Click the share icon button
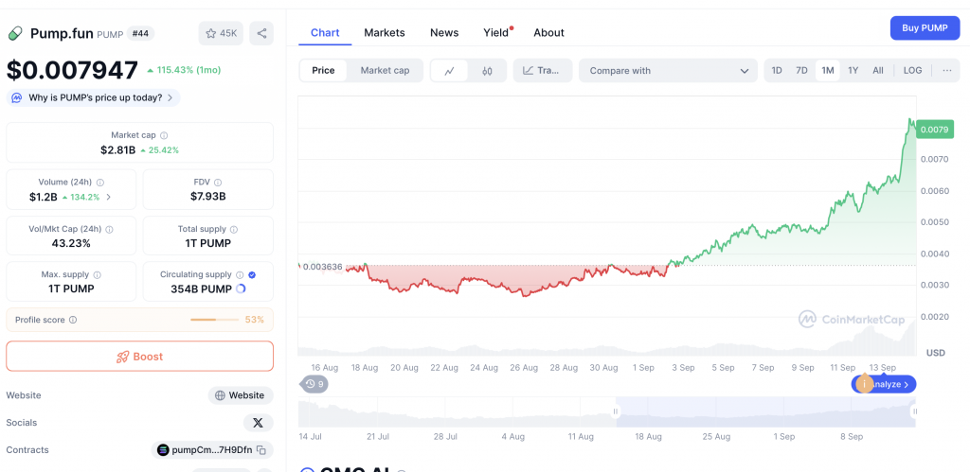Screen dimensions: 970x472 pos(261,33)
